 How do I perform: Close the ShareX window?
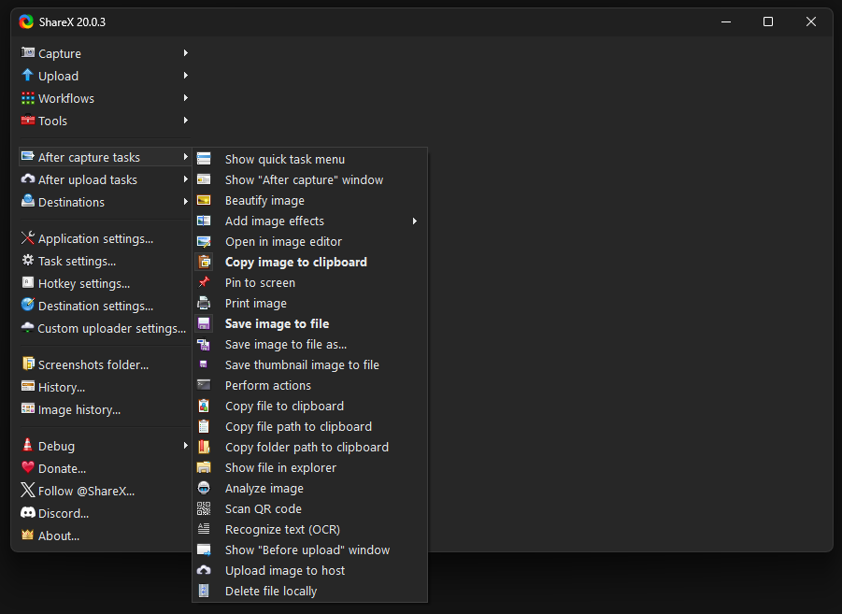tap(811, 22)
